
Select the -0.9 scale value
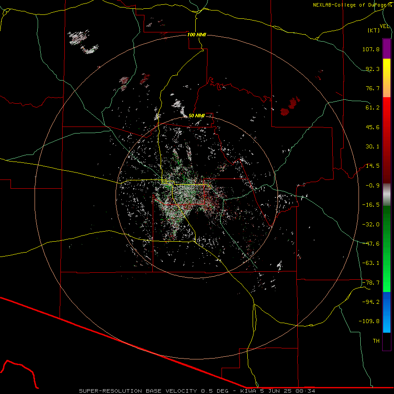click(373, 186)
